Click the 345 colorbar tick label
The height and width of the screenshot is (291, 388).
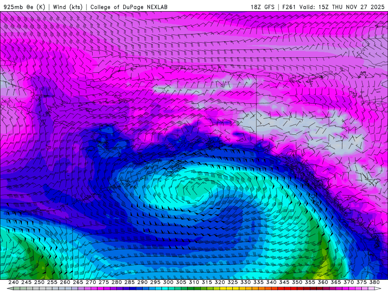(x=284, y=282)
